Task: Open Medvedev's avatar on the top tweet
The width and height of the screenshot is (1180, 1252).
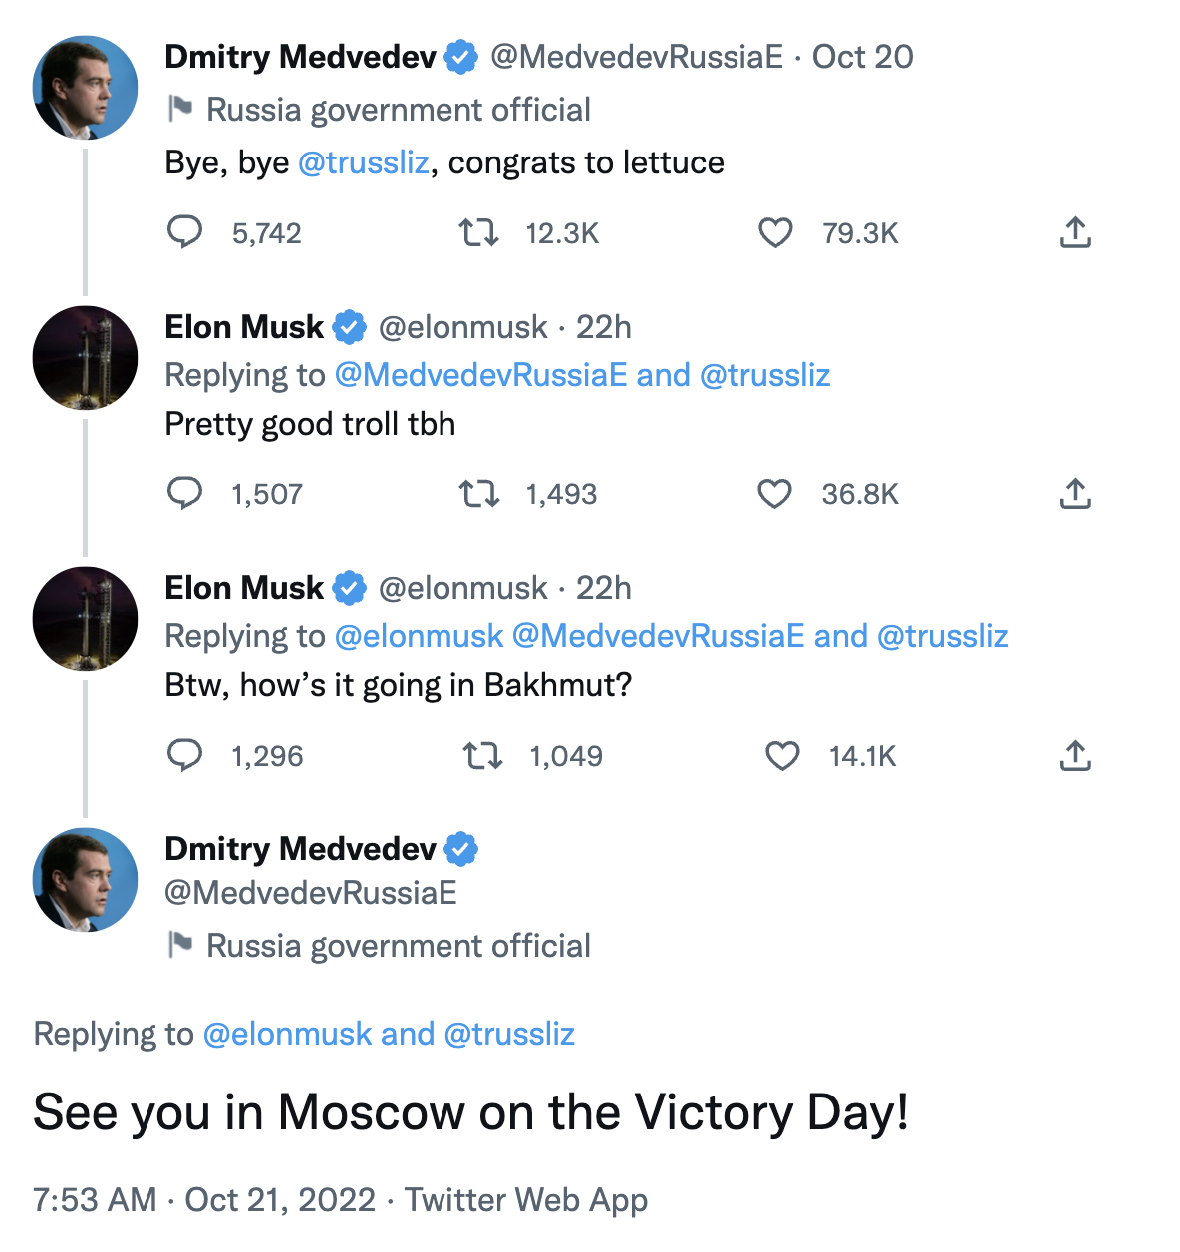Action: (x=86, y=88)
